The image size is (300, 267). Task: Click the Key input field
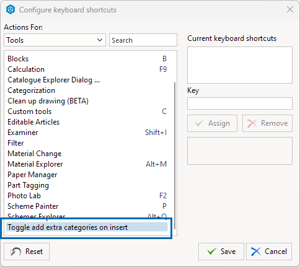click(240, 103)
